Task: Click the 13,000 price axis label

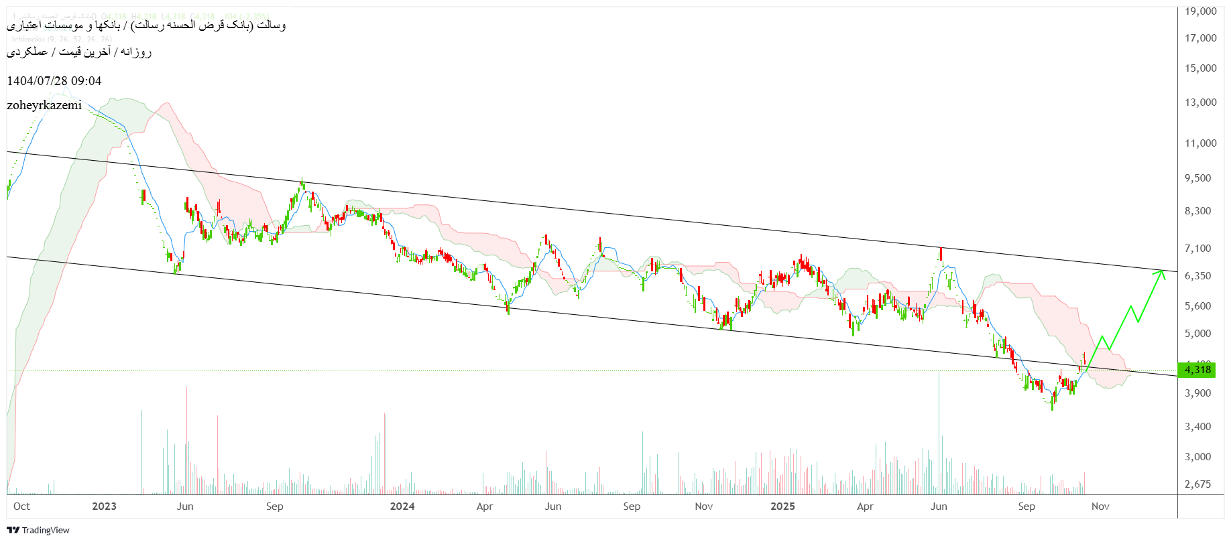Action: tap(1200, 103)
